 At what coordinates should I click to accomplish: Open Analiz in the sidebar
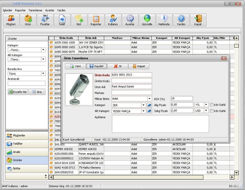(27, 152)
